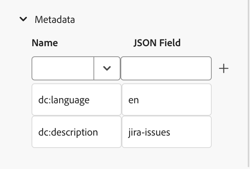Click the Metadata section title

coord(55,20)
